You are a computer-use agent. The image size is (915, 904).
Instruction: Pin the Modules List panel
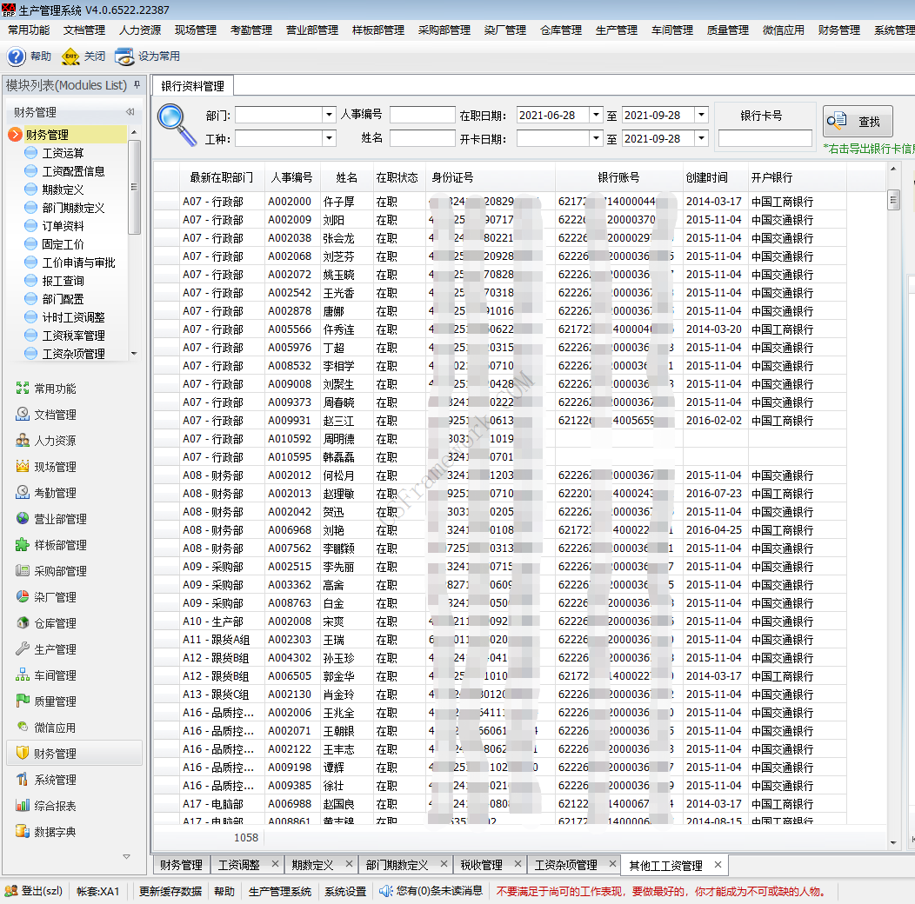pyautogui.click(x=137, y=85)
